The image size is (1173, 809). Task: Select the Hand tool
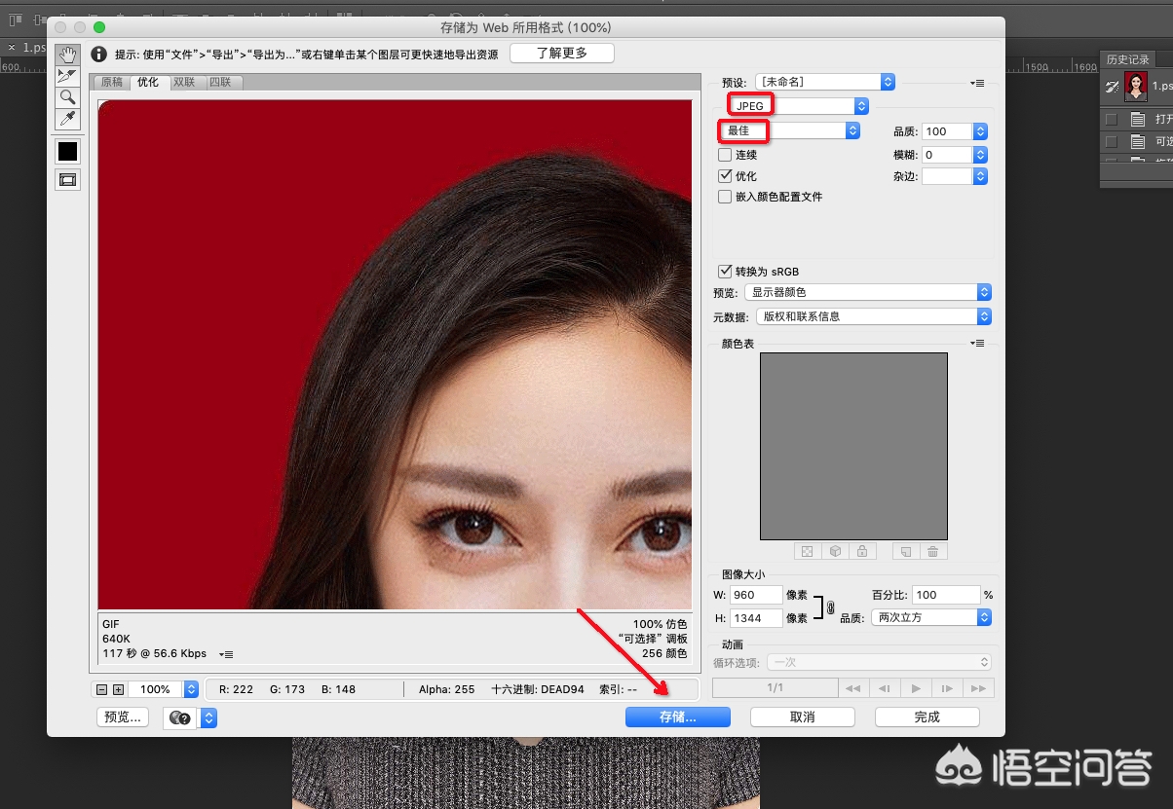click(x=67, y=54)
